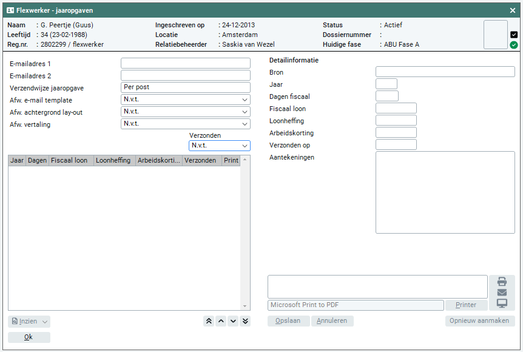Click the monitor icon for on-screen preview
The image size is (523, 352).
click(502, 303)
